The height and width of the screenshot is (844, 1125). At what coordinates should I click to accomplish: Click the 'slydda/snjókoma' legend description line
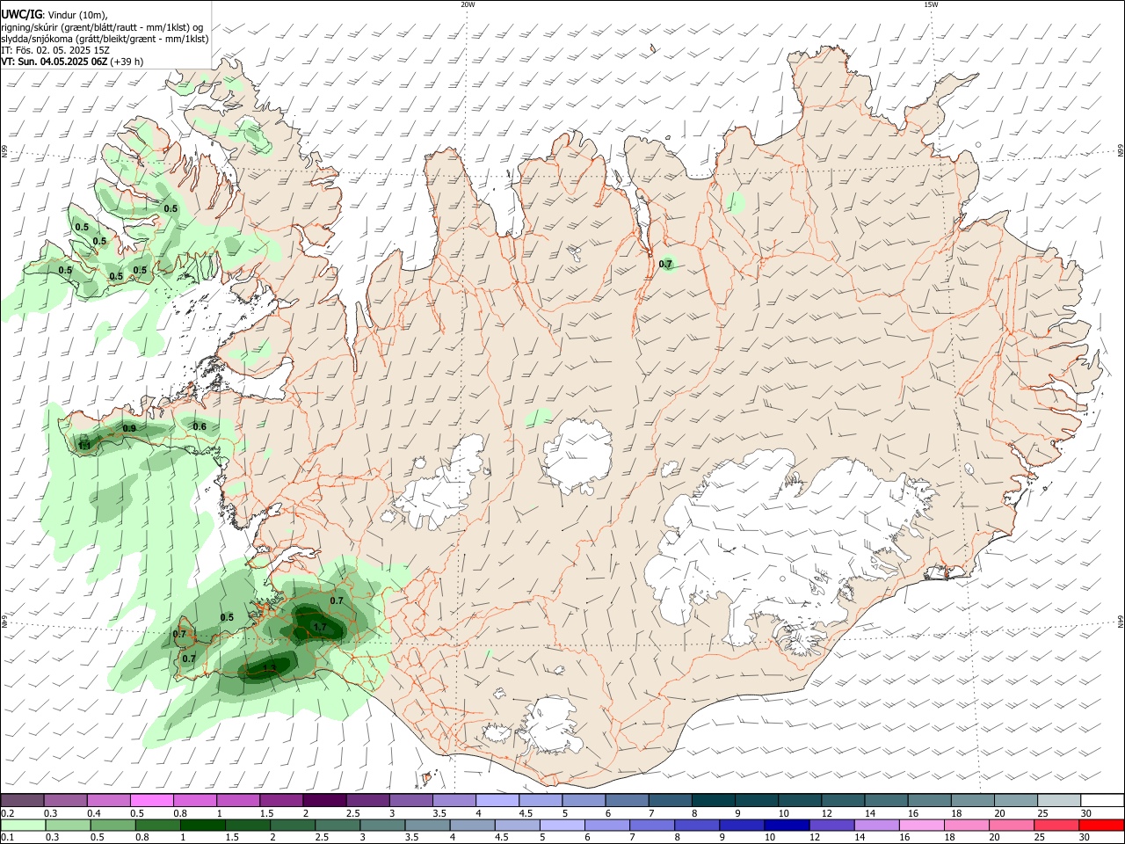pos(105,39)
